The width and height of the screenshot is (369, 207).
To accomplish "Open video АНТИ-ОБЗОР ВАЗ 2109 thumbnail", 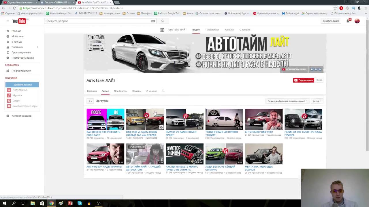I will click(264, 119).
